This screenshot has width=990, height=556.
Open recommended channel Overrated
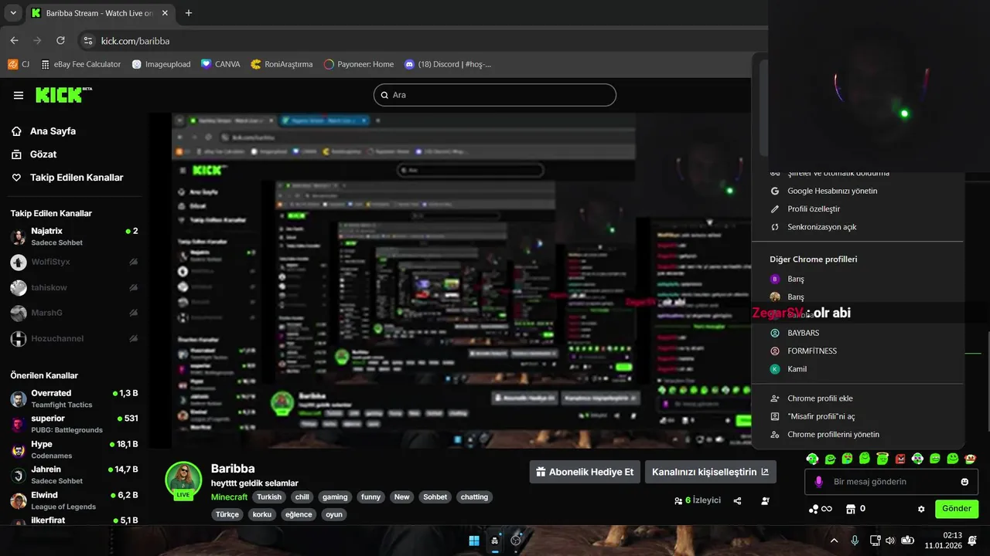click(x=74, y=398)
